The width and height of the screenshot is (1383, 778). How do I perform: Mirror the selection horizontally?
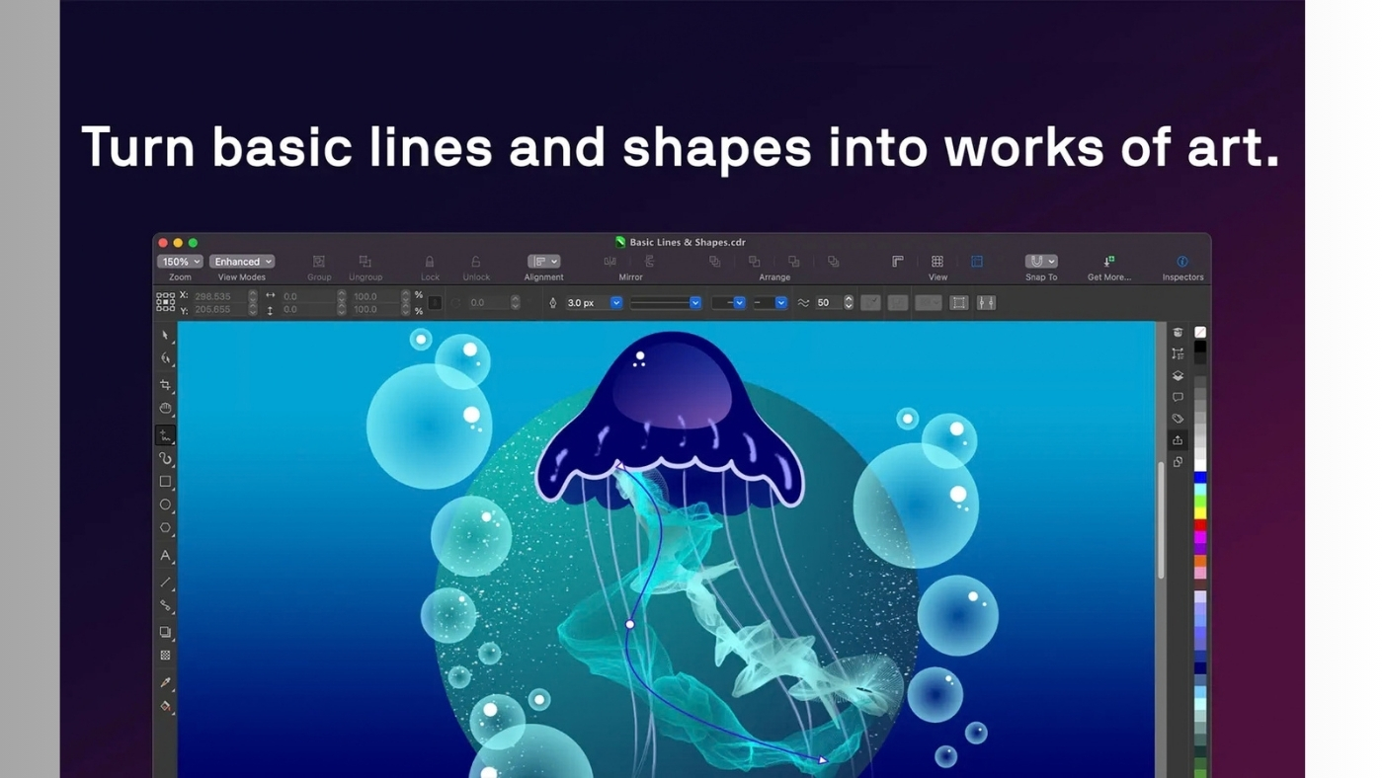coord(610,262)
